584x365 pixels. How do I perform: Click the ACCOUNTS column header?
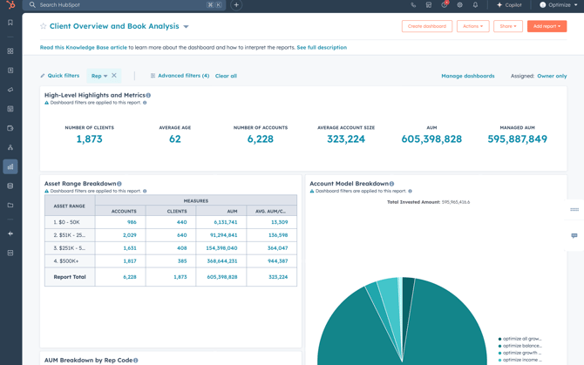tap(120, 211)
